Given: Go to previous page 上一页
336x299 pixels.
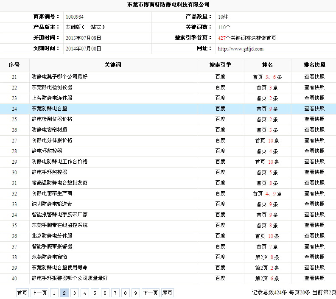Looking at the screenshot, I should click(39, 293).
